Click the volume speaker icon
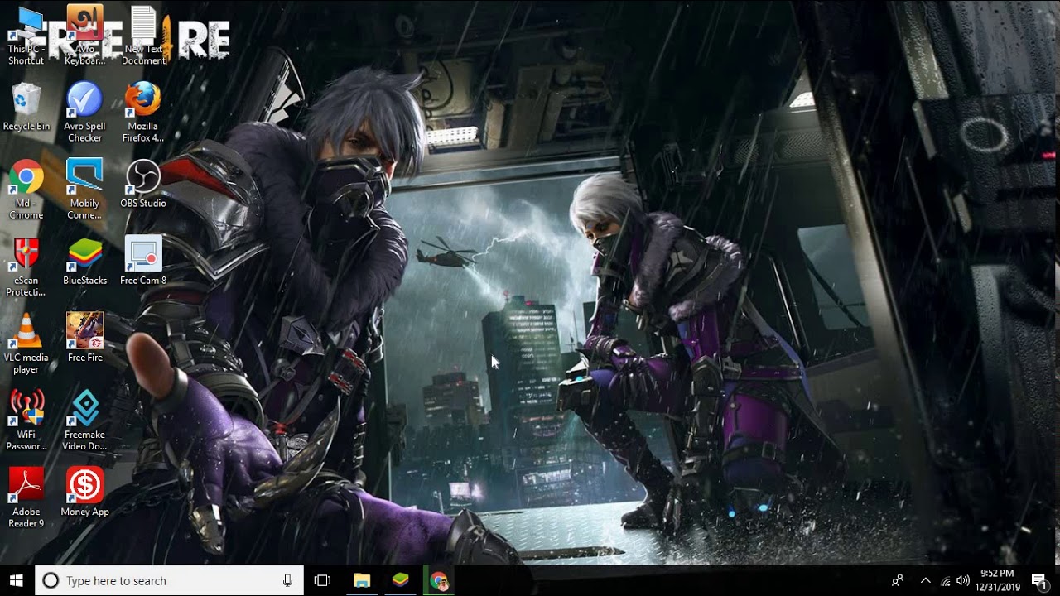 [x=962, y=581]
